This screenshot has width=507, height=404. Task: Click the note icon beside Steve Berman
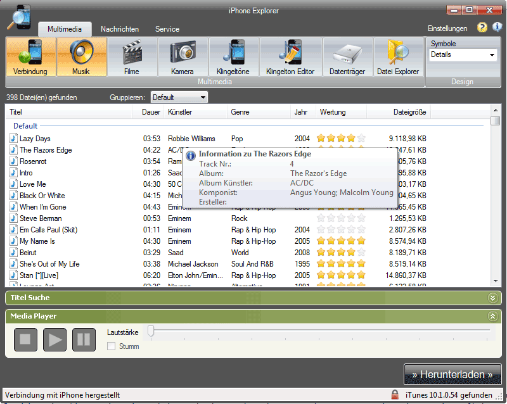13,218
